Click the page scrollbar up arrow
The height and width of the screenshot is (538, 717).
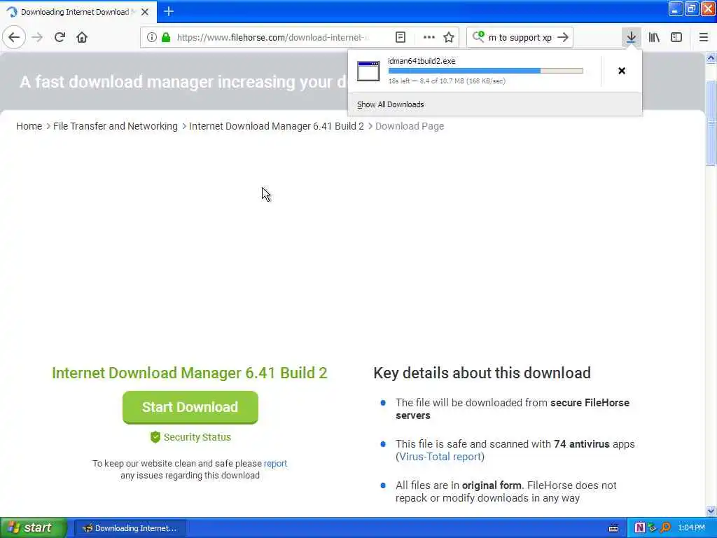coord(711,58)
